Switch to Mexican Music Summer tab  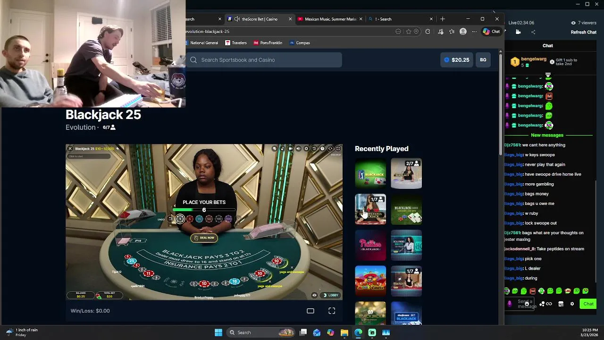click(330, 19)
